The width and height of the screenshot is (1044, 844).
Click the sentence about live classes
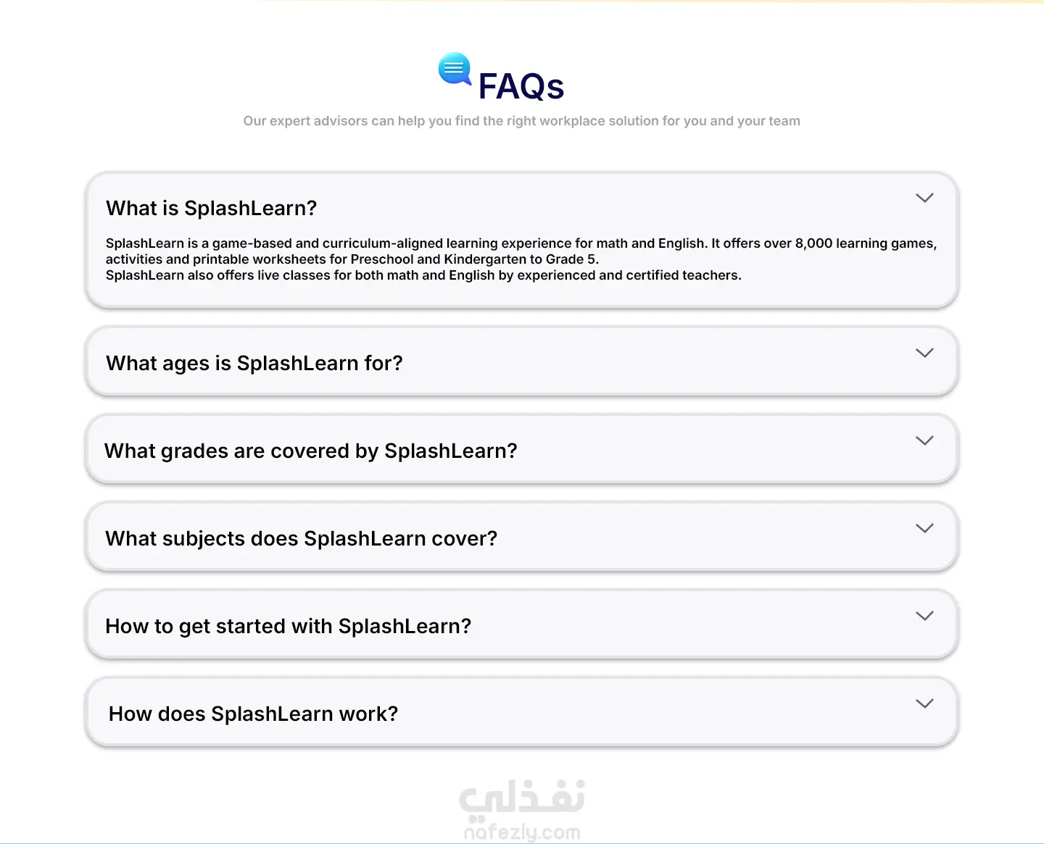423,275
